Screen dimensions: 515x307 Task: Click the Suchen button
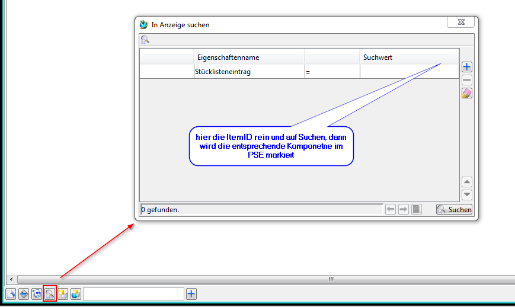click(454, 209)
